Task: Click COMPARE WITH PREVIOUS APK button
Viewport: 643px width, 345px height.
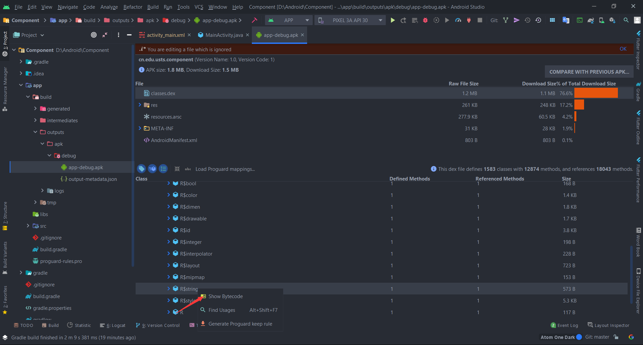Action: click(x=588, y=71)
